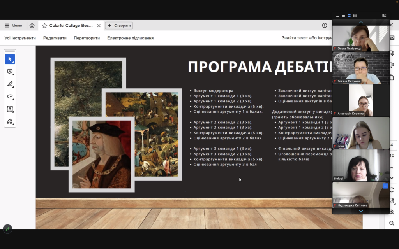The image size is (399, 249).
Task: Click 'Аргумент 2 команди 2 (3 хв).' in left column
Action: click(223, 122)
